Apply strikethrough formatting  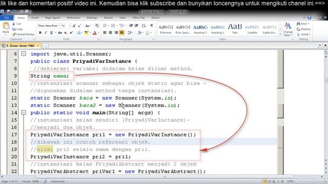[x=60, y=33]
